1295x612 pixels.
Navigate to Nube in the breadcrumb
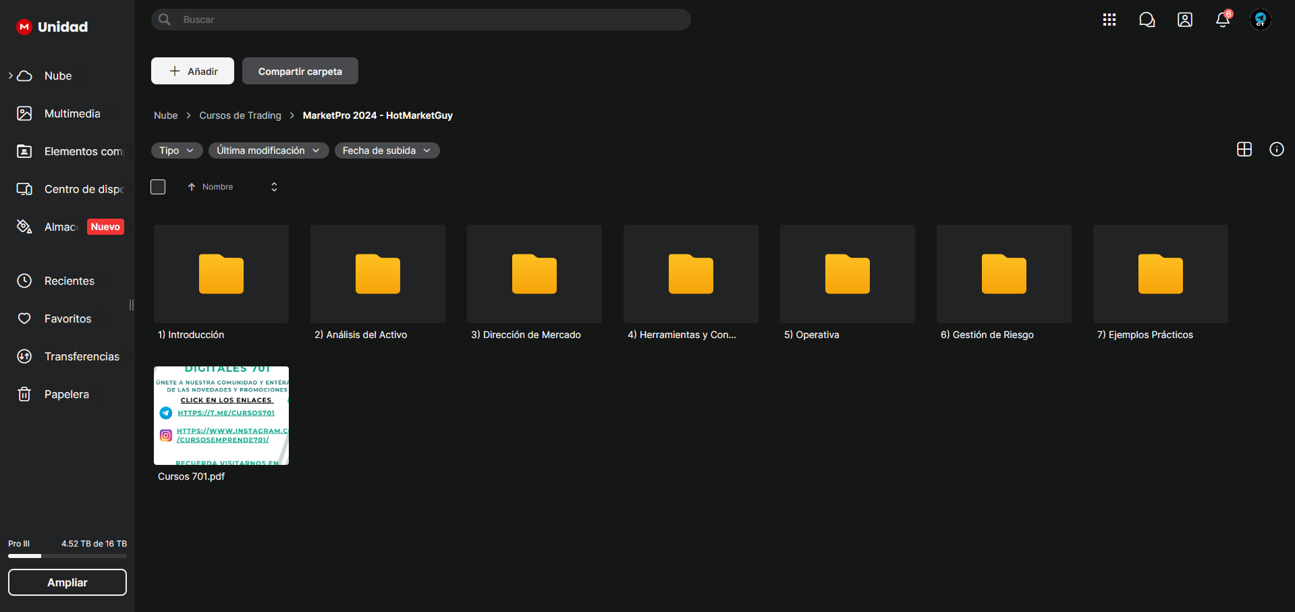tap(165, 115)
